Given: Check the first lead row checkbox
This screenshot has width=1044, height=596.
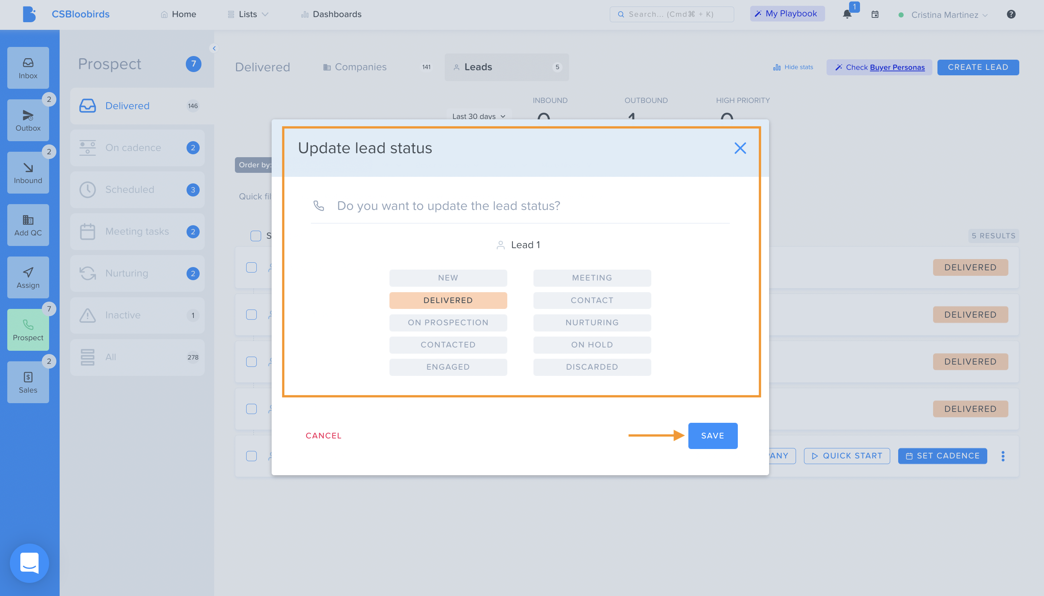Looking at the screenshot, I should pos(252,268).
